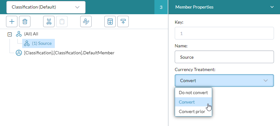Click the hierarchy icon beside (1) Source
Viewport: 280px width, 126px height.
point(27,43)
